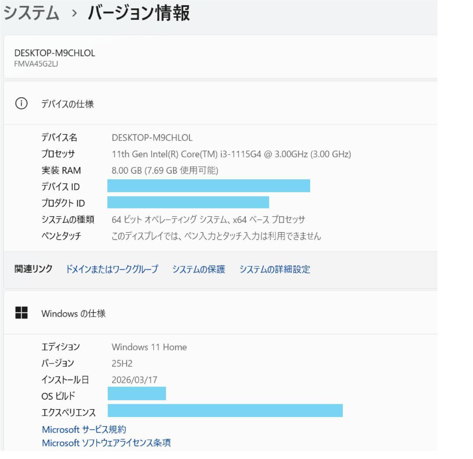
Task: Select the デバイス名 value DESKTOP-M9CHLOL
Action: [x=152, y=138]
